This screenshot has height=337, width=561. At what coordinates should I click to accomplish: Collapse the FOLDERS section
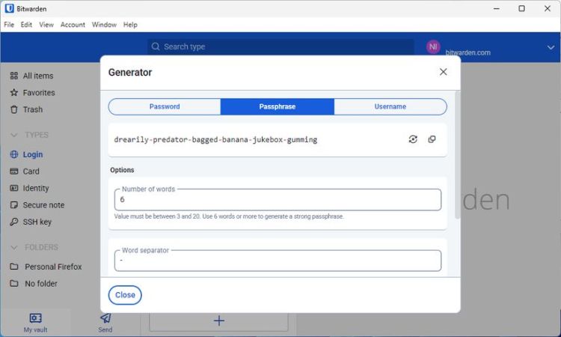click(14, 247)
